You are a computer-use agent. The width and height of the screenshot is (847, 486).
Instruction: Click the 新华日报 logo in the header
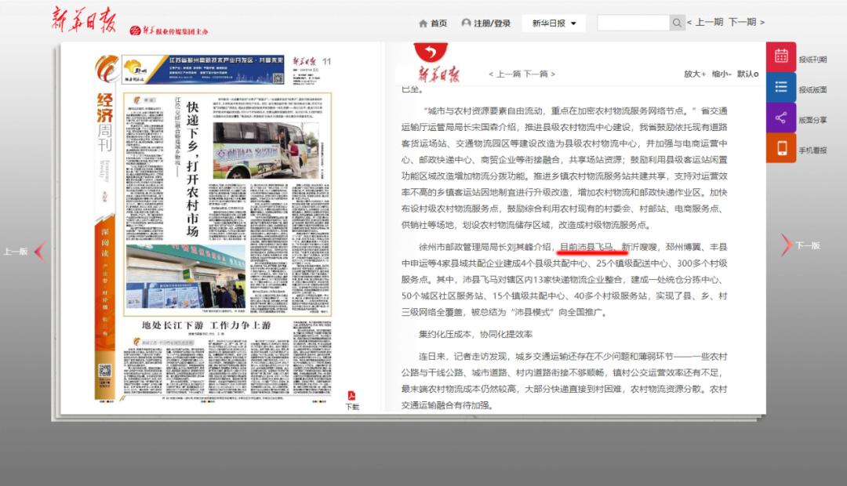[84, 20]
